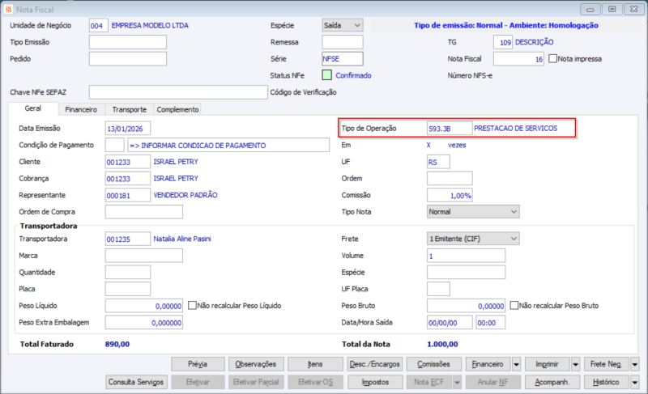Switch to the Transporte tab
The image size is (648, 394).
tap(130, 109)
